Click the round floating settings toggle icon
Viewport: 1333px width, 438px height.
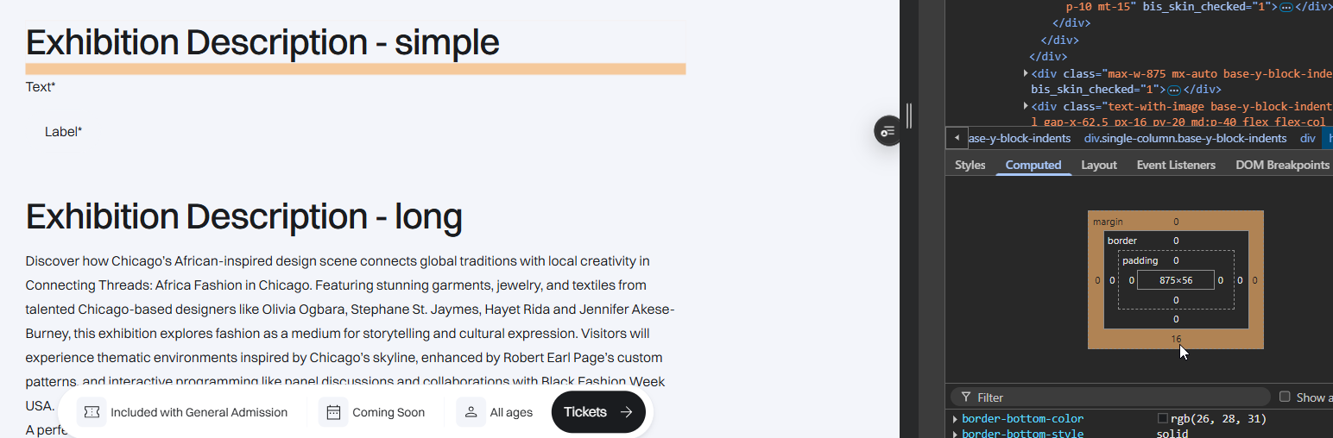[x=888, y=131]
